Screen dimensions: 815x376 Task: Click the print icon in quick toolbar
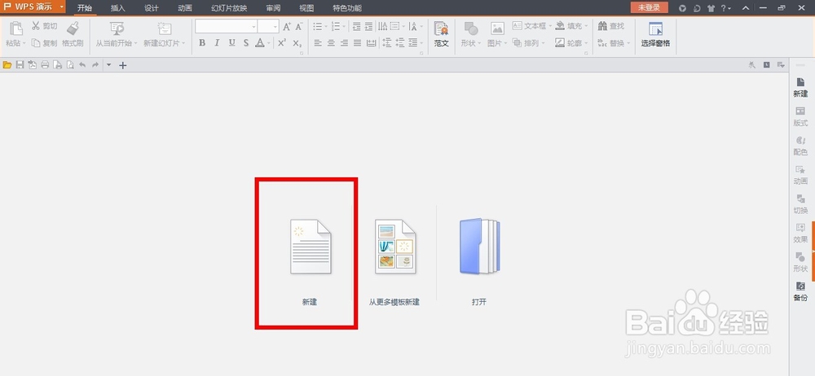coord(45,65)
